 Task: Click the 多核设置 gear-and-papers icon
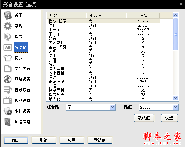[8, 111]
